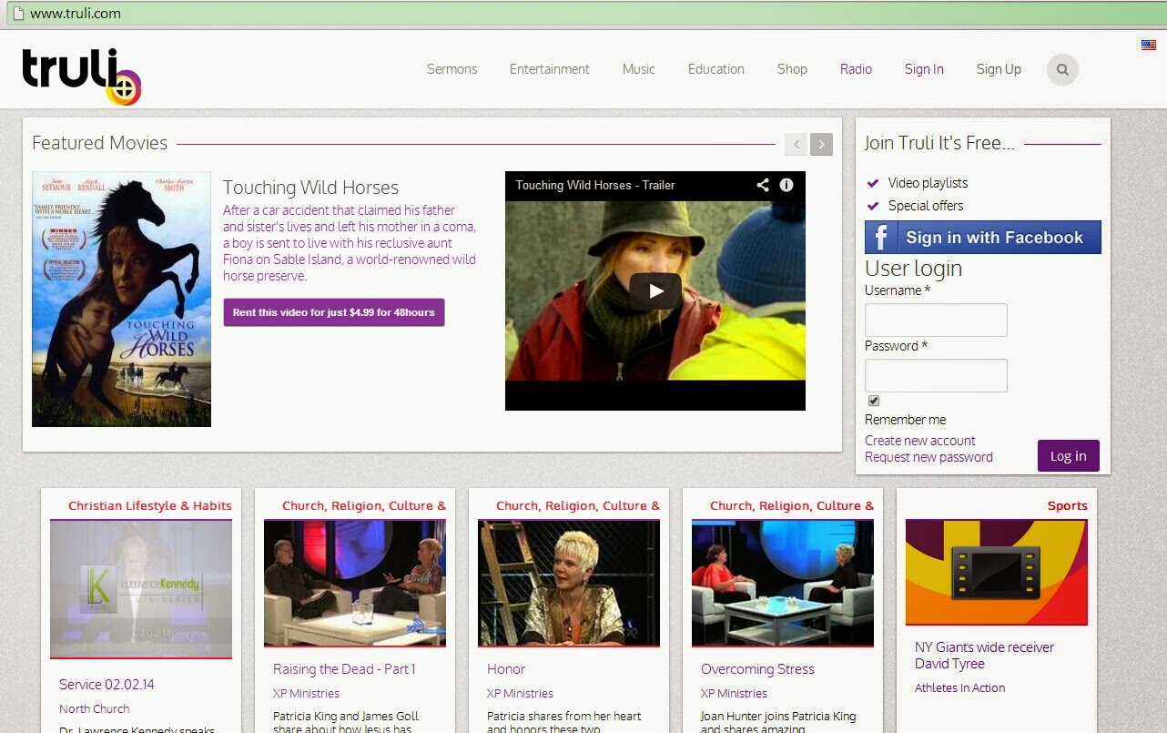The width and height of the screenshot is (1167, 733).
Task: Click NY Giants wide receiver David Tyree
Action: 984,656
